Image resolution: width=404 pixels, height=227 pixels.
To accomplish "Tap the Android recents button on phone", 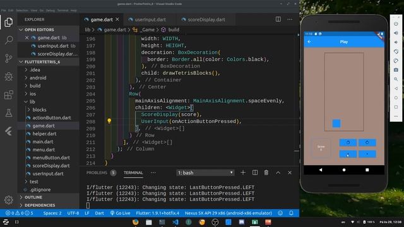I will [x=367, y=170].
